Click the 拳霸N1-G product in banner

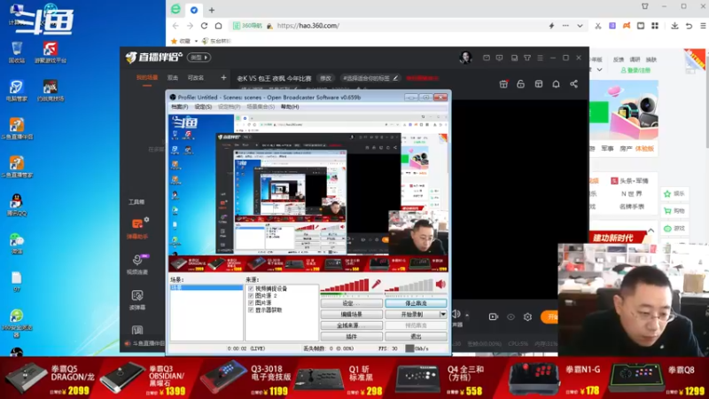click(556, 378)
